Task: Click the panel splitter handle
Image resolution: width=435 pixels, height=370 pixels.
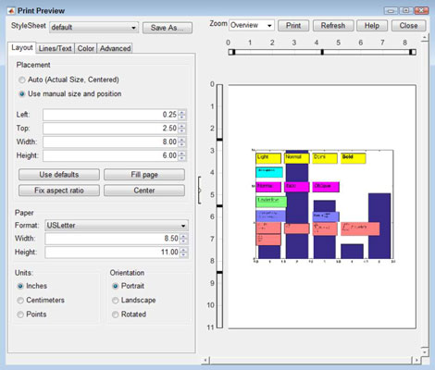Action: [199, 191]
